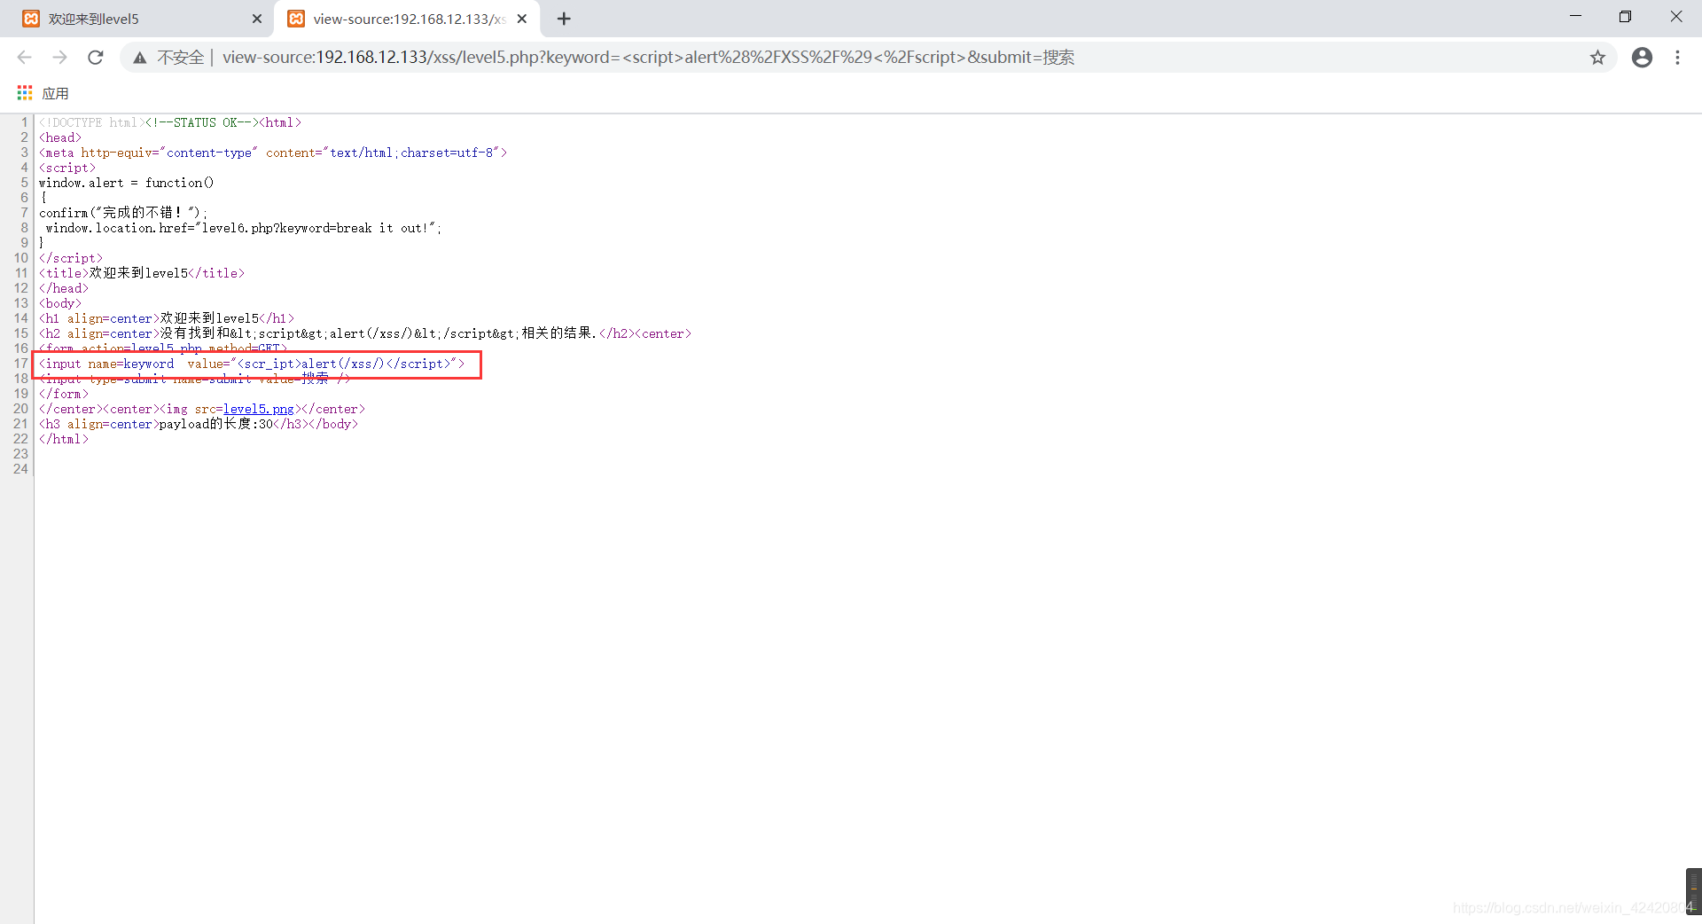Close the 欢迎来到level5 tab
This screenshot has height=924, width=1702.
pyautogui.click(x=257, y=19)
